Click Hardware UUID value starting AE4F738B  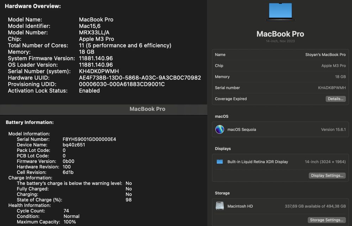(140, 78)
